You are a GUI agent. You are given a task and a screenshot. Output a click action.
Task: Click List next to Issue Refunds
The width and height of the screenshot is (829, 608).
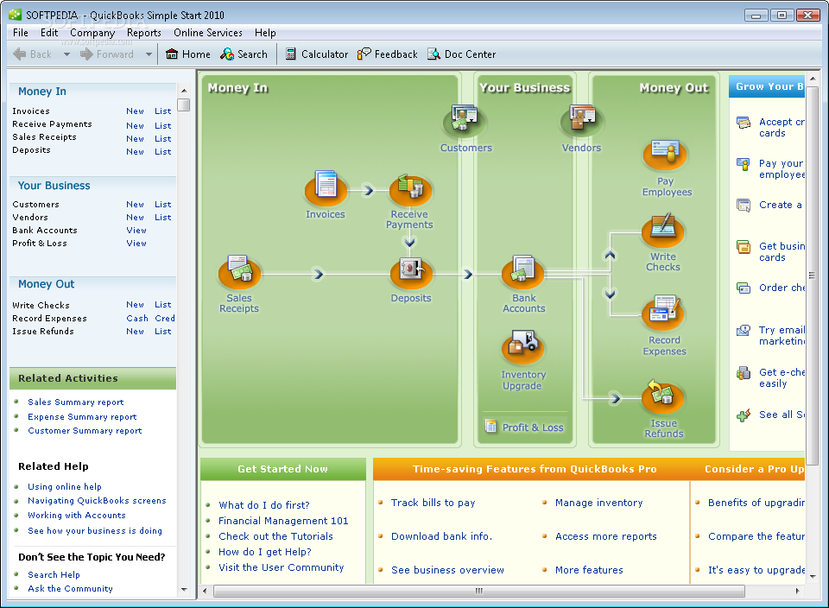tap(163, 332)
